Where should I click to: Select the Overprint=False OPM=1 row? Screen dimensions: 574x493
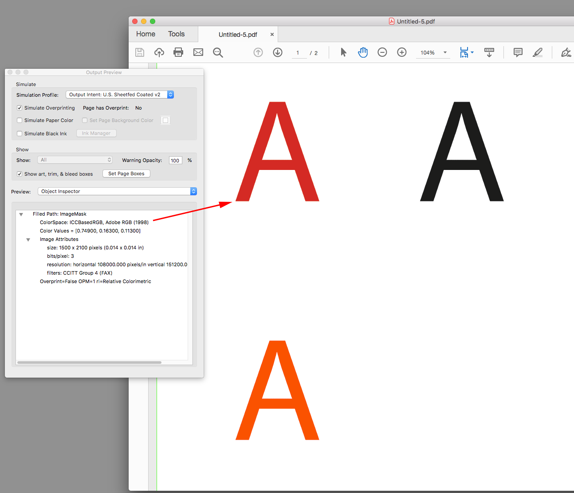click(95, 281)
